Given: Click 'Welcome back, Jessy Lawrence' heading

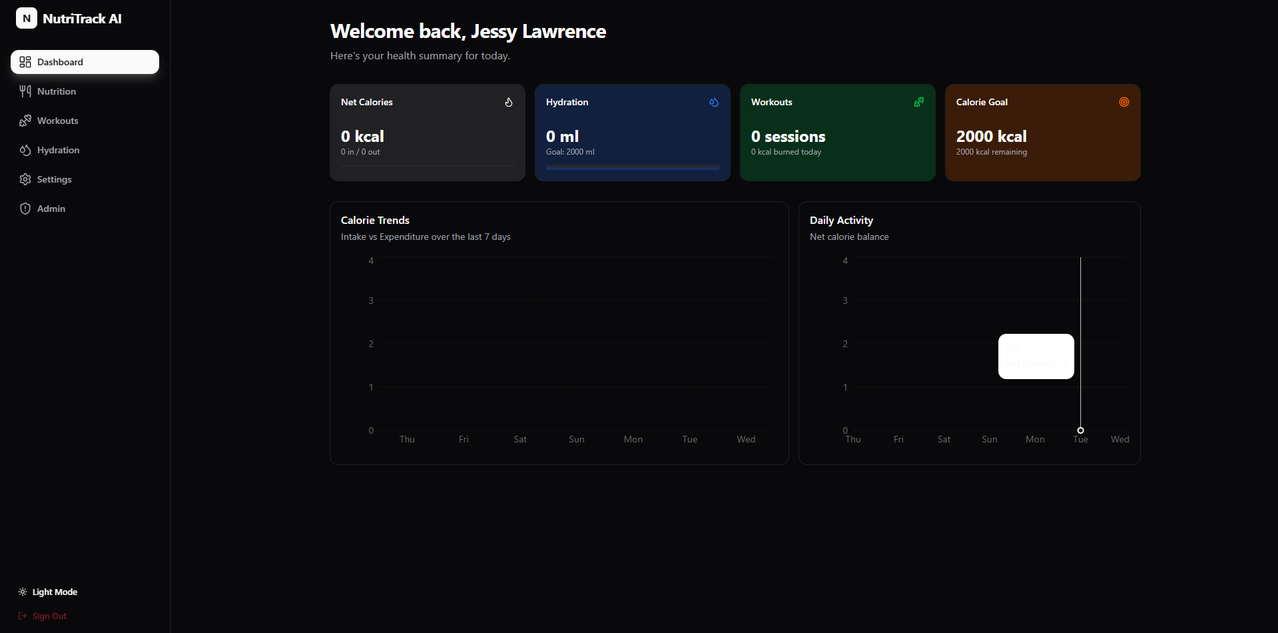Looking at the screenshot, I should [468, 31].
